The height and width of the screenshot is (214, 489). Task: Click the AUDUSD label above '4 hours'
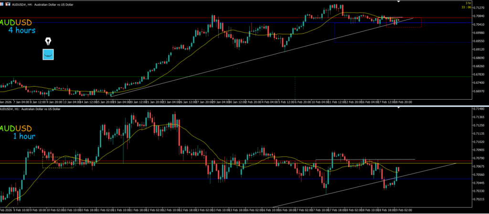16,22
